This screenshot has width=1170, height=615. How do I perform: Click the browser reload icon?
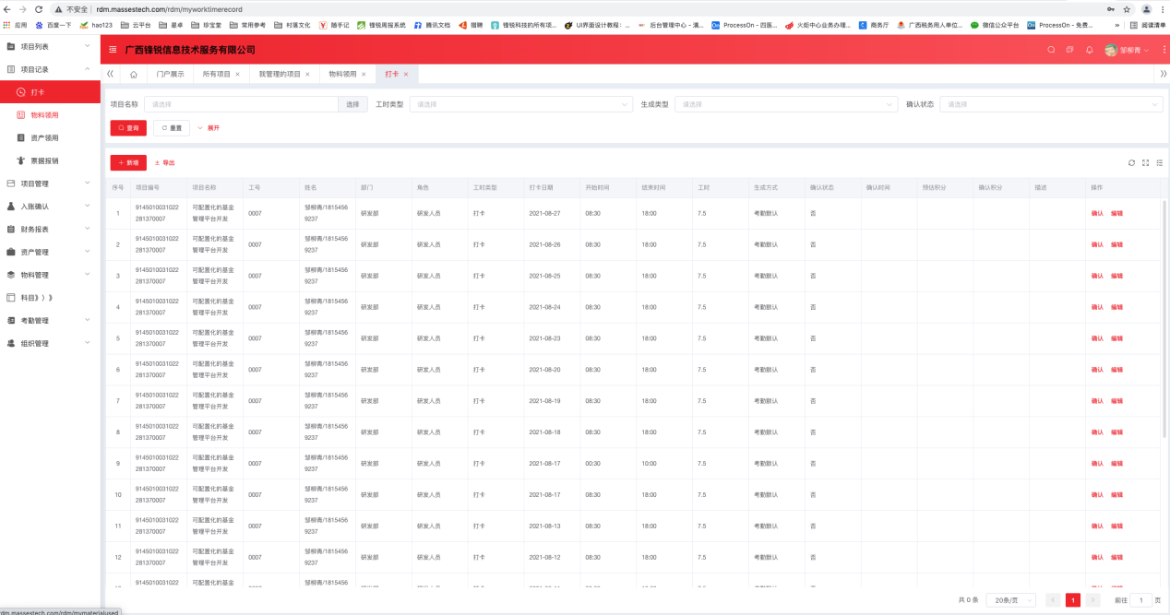(x=39, y=9)
